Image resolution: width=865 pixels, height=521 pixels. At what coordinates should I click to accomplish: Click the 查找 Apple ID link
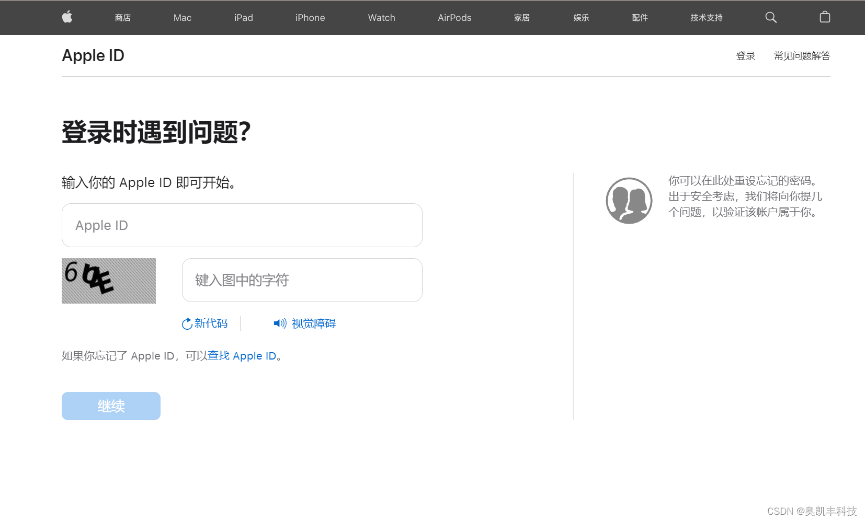(x=242, y=355)
